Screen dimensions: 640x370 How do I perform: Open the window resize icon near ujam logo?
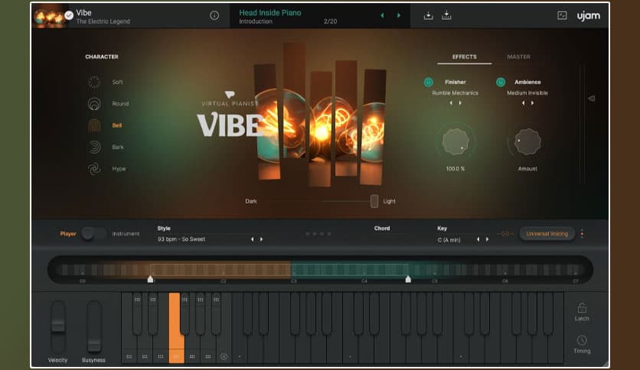pos(562,15)
